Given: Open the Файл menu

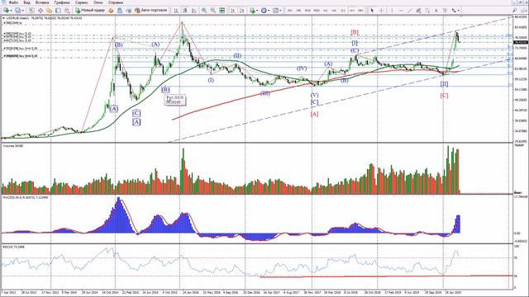Looking at the screenshot, I should pos(13,2).
